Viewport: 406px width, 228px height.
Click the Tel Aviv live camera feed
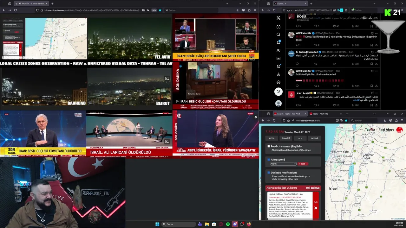130,39
